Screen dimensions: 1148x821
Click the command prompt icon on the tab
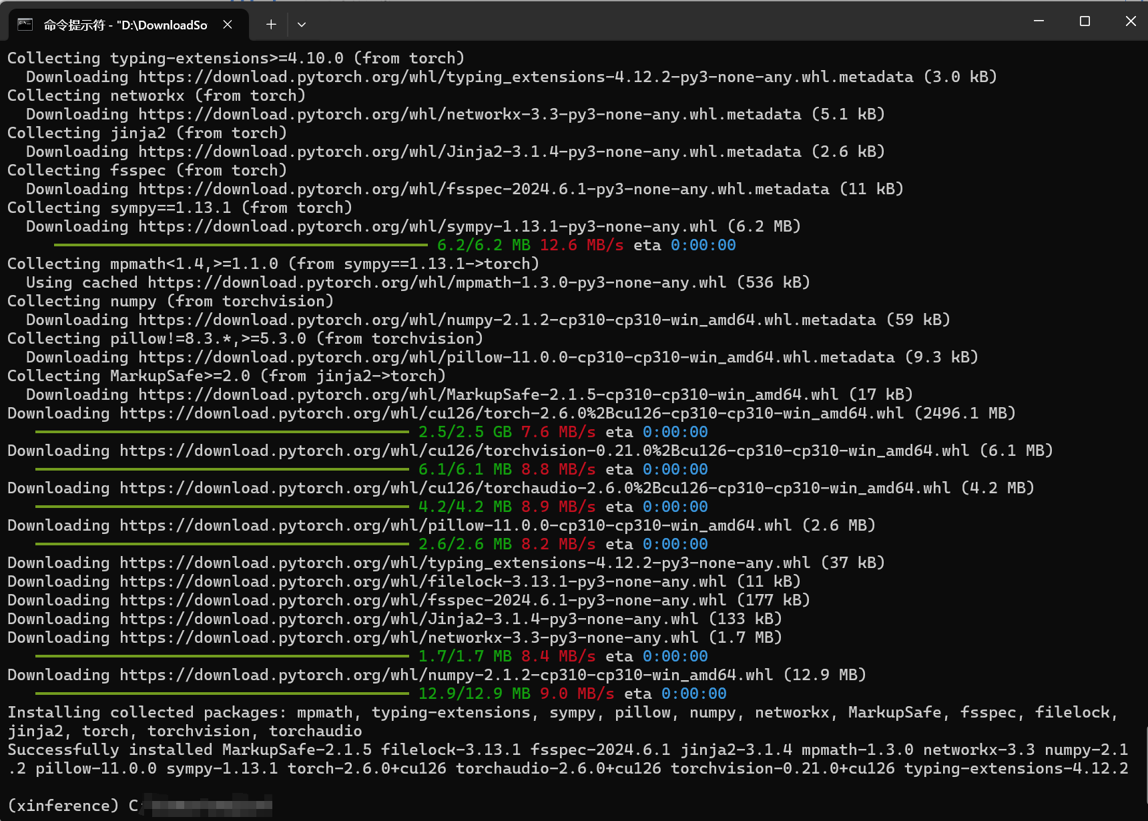click(x=24, y=24)
